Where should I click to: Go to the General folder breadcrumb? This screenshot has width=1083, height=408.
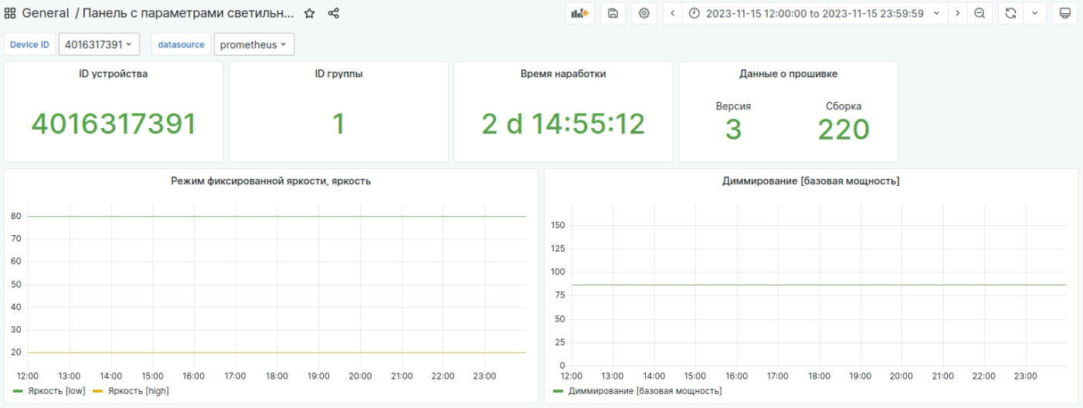click(45, 13)
